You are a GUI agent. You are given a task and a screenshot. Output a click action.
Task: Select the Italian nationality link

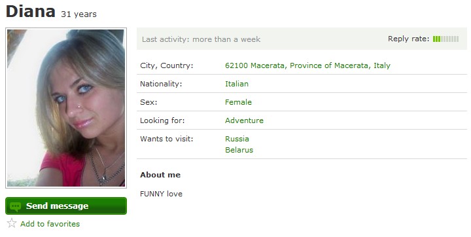237,84
